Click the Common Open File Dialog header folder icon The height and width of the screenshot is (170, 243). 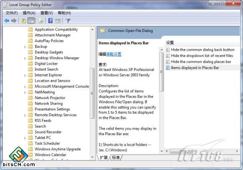pyautogui.click(x=103, y=31)
